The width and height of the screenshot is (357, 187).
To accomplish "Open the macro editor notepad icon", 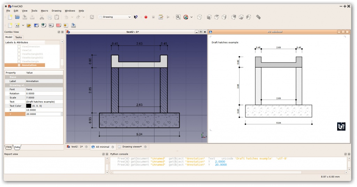I will pos(161,17).
